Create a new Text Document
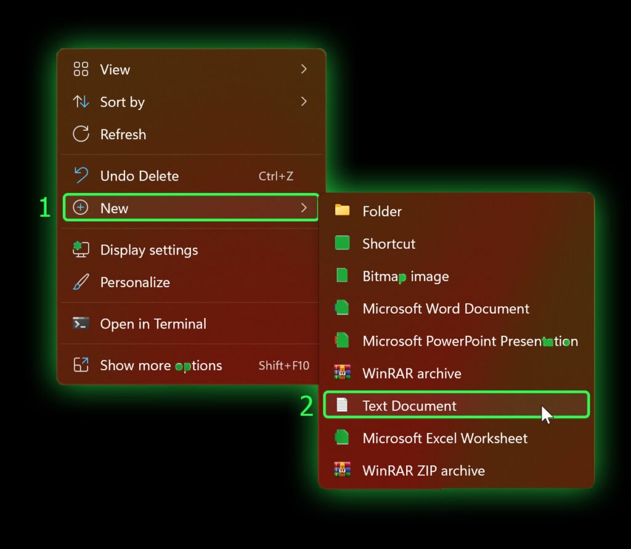Screen dimensions: 631x549 pos(457,405)
